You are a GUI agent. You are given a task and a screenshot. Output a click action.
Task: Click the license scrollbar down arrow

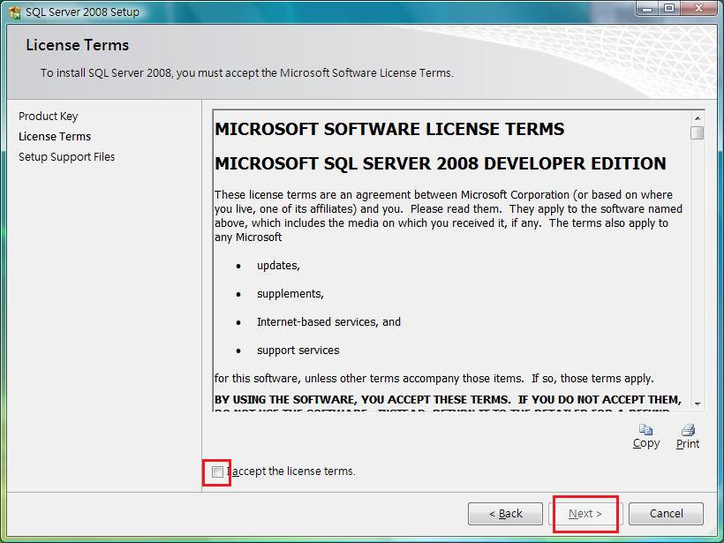(x=698, y=404)
